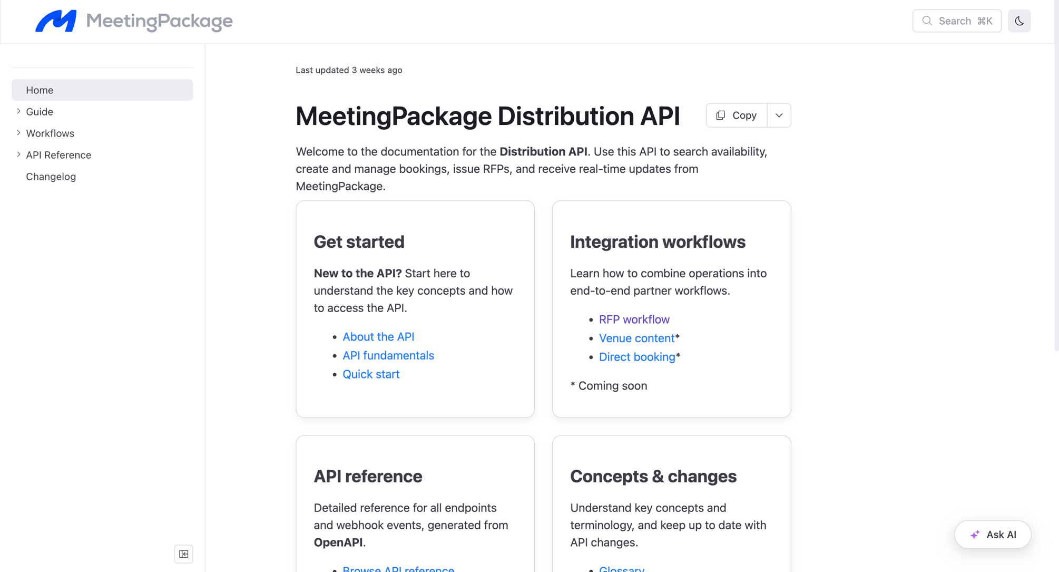The image size is (1059, 572).
Task: Open the Ask AI assistant button
Action: point(993,535)
